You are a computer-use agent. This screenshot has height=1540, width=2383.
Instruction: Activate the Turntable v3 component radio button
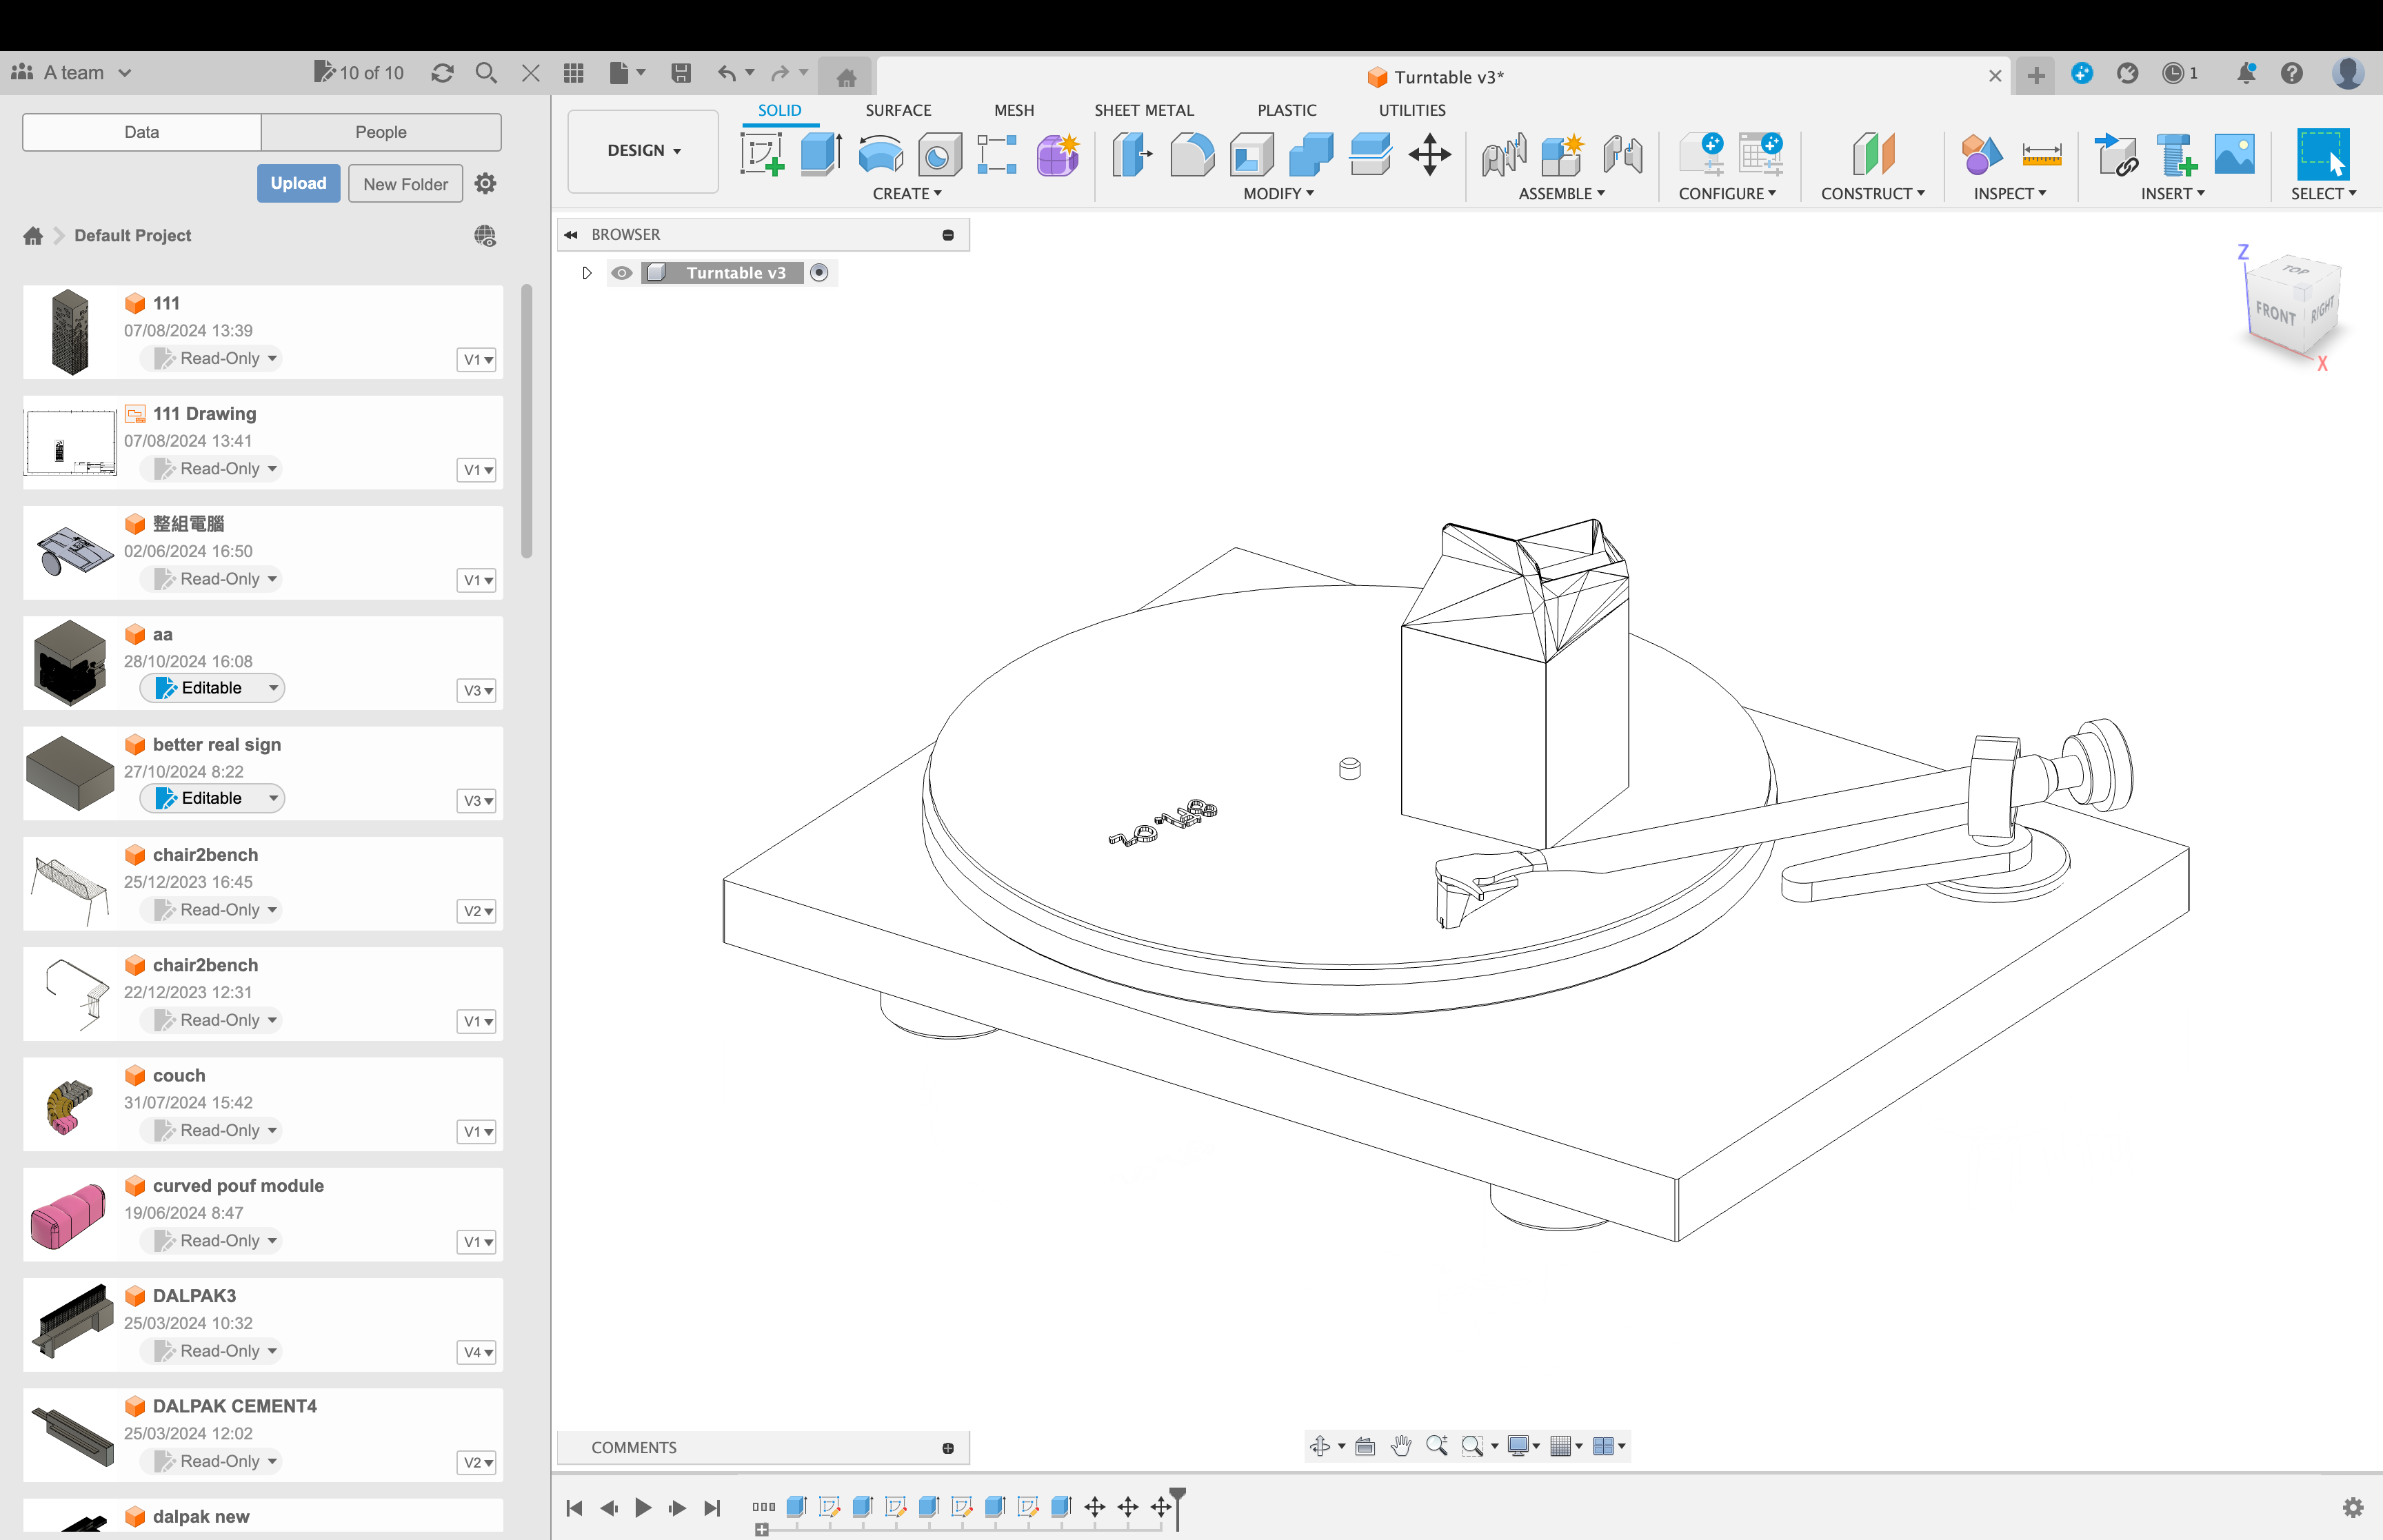click(x=819, y=273)
